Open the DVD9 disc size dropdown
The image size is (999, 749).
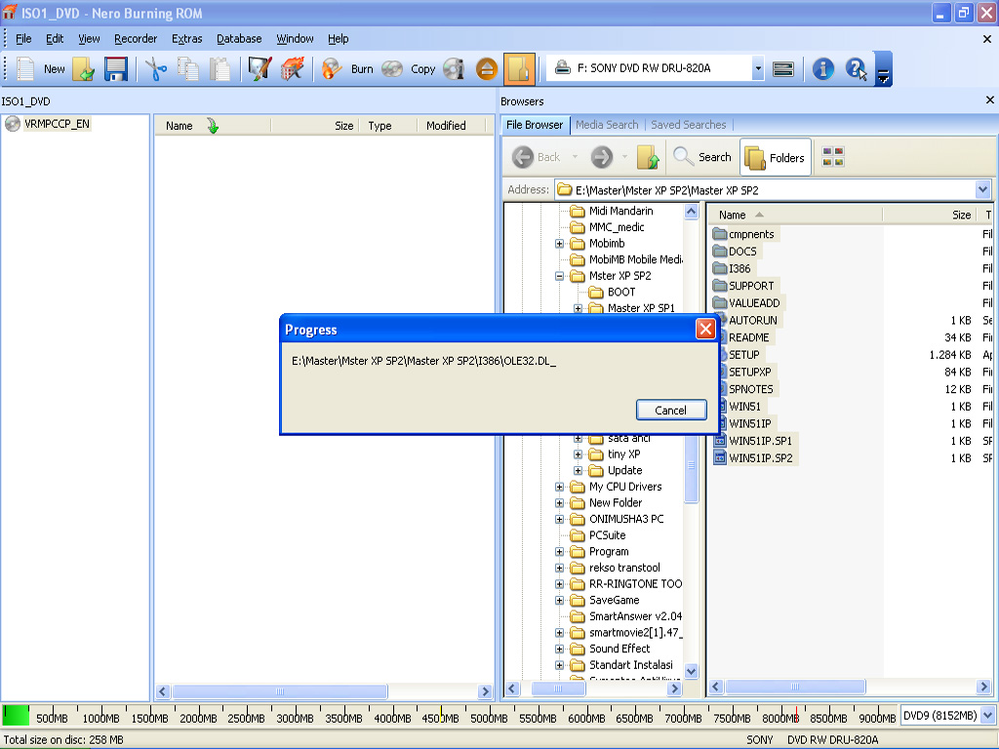pos(987,715)
